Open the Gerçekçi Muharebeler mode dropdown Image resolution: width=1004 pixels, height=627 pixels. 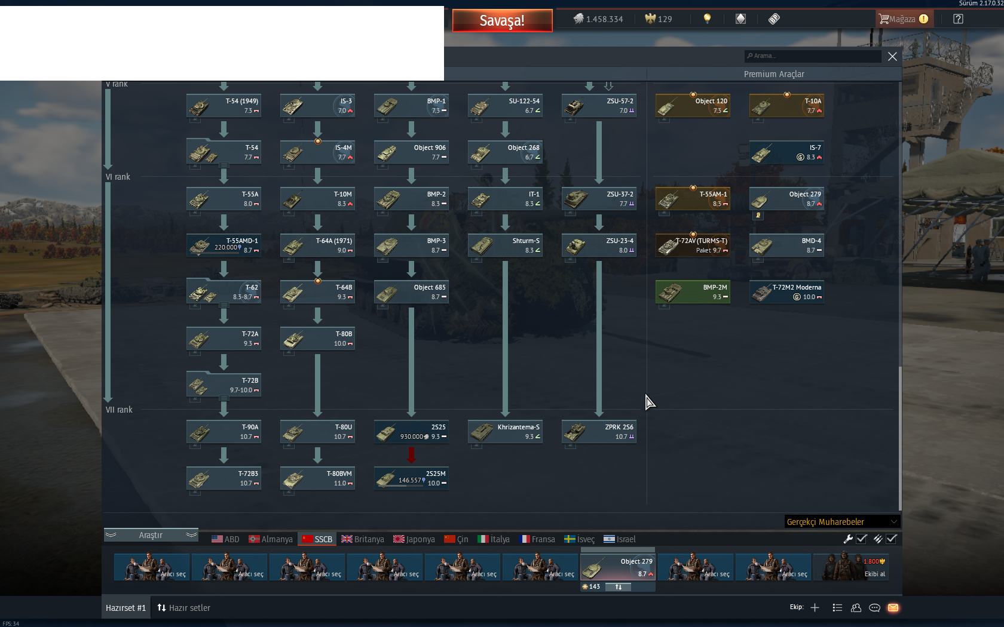[842, 522]
